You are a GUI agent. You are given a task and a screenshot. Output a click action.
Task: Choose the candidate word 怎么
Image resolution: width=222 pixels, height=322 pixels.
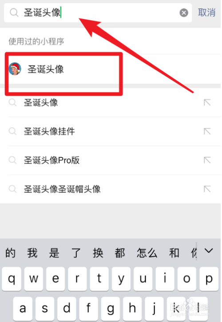147,253
